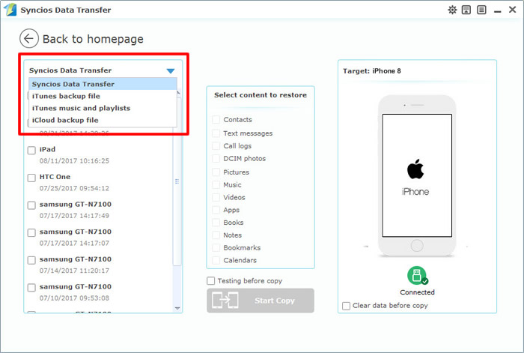Click the Connected status text
The height and width of the screenshot is (353, 524).
[417, 292]
